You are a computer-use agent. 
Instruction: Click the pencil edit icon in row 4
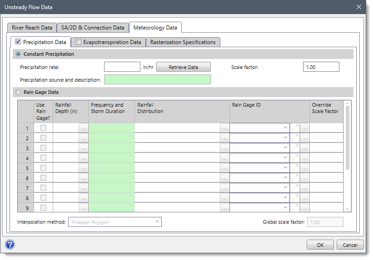pyautogui.click(x=295, y=158)
